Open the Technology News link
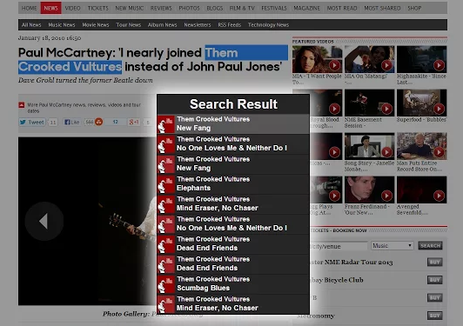The width and height of the screenshot is (463, 326). coord(268,25)
